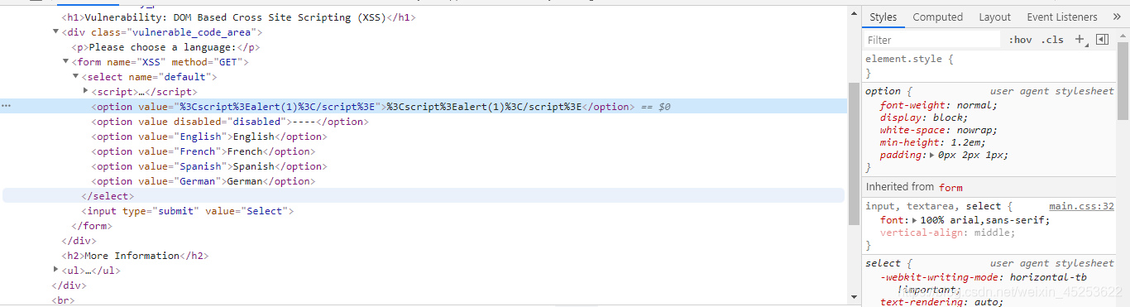
Task: Click the 'form' link in Inherited from
Action: tap(950, 188)
